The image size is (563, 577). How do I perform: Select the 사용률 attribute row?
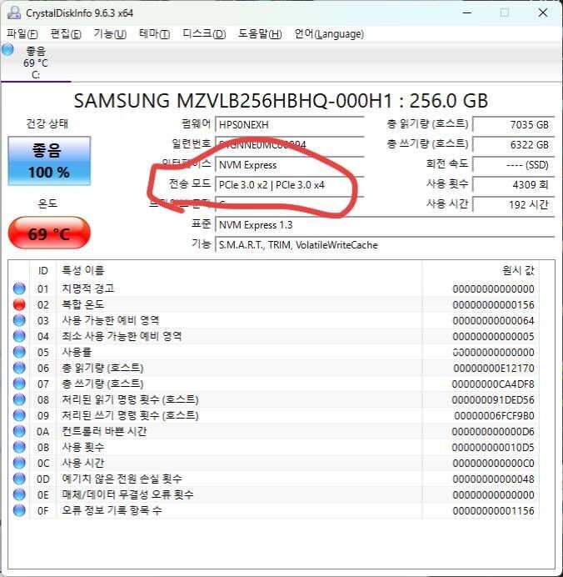(x=274, y=352)
